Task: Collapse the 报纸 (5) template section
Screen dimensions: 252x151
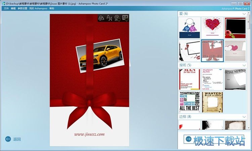Action: point(244,65)
